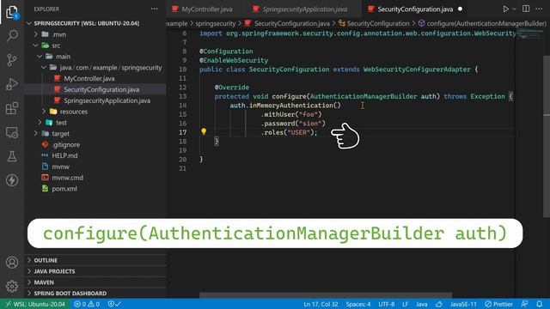The width and height of the screenshot is (550, 309).
Task: Click the Prettier status item
Action: point(498,304)
